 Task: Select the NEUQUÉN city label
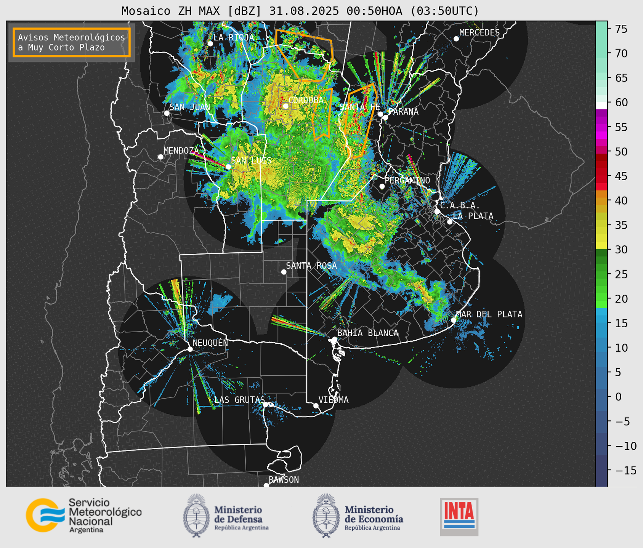[210, 343]
